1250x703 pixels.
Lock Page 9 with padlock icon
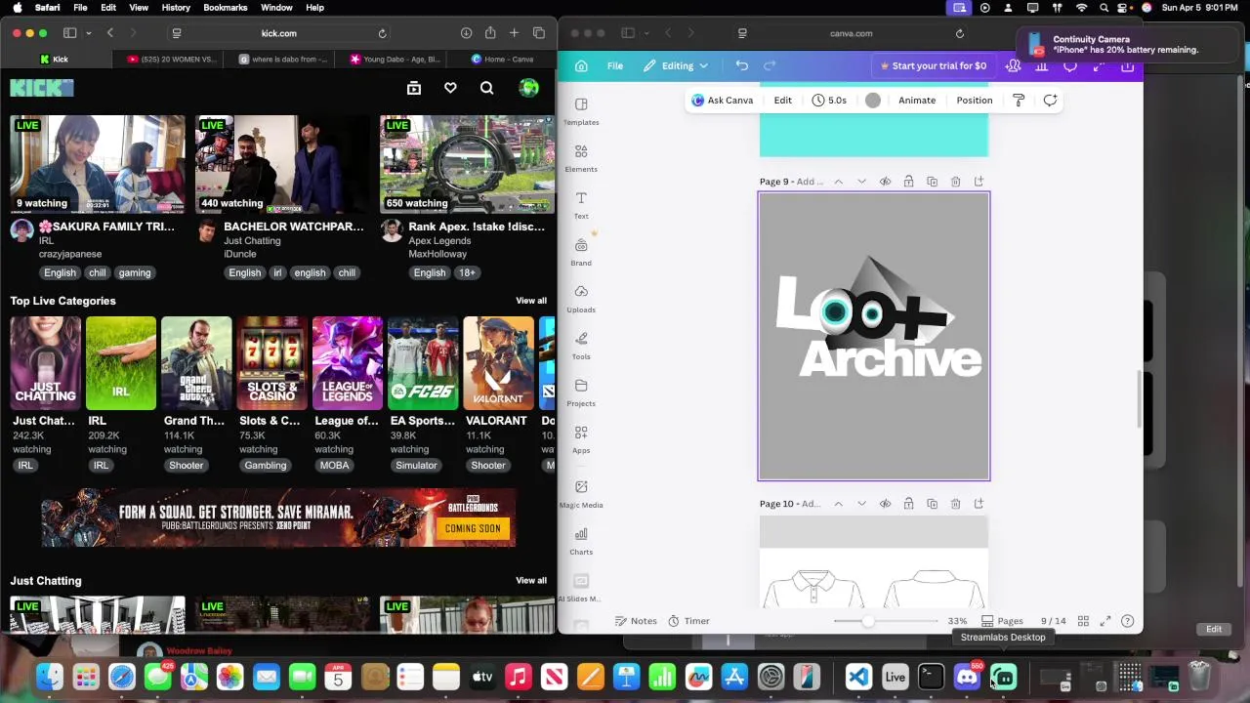tap(908, 182)
